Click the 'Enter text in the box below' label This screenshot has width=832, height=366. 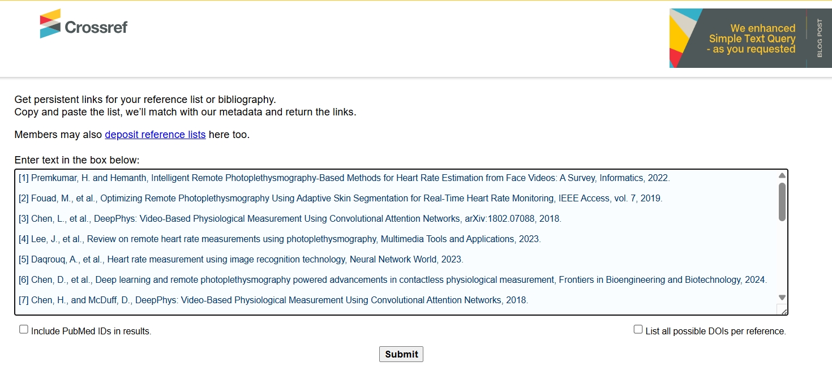(x=77, y=160)
